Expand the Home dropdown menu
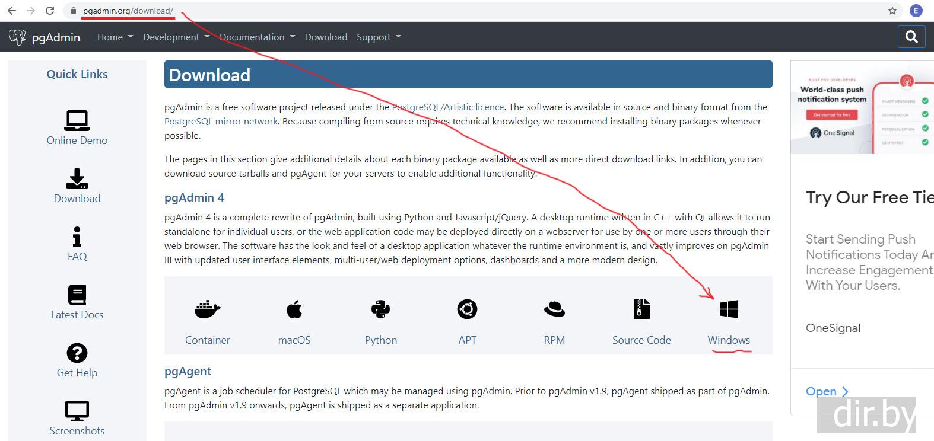The height and width of the screenshot is (441, 934). point(115,37)
